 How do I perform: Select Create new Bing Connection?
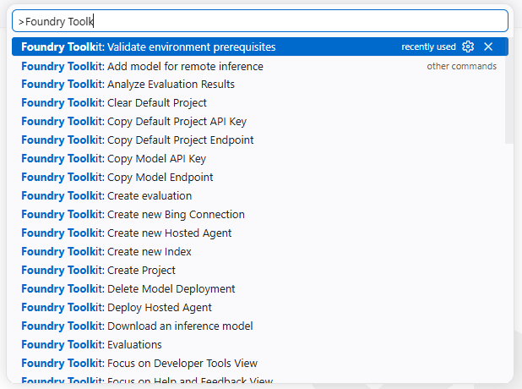click(258, 215)
